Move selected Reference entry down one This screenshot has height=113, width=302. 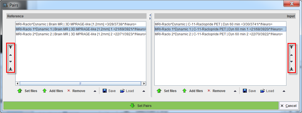pyautogui.click(x=11, y=61)
